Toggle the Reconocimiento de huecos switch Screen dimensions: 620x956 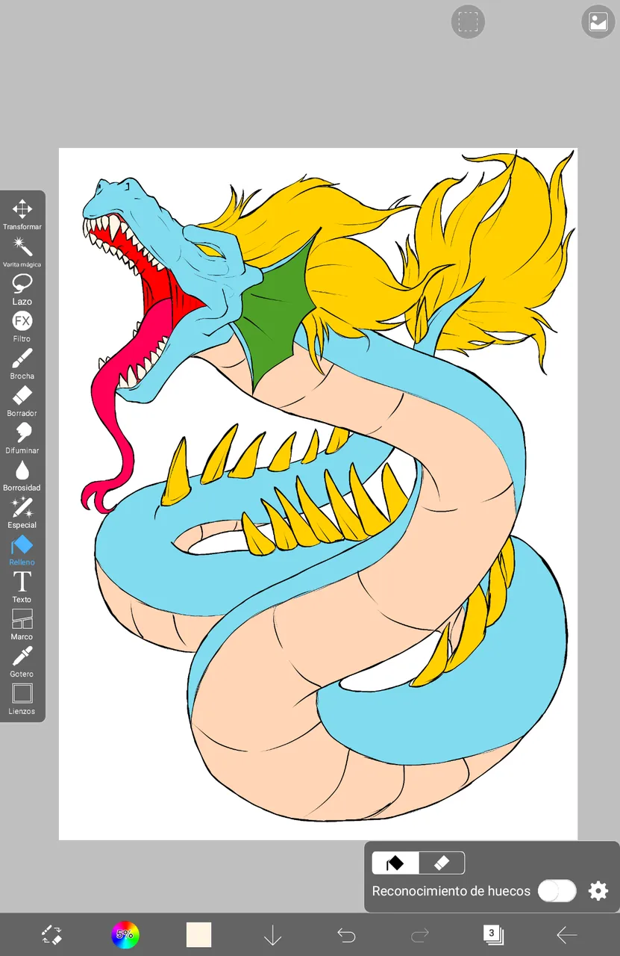tap(557, 890)
